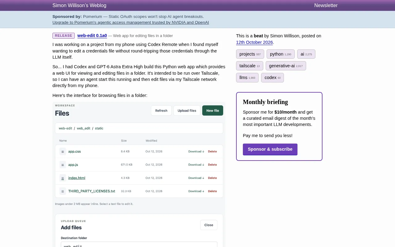Screen dimensions: 395x247
Task: Click the New file button
Action: [x=213, y=111]
